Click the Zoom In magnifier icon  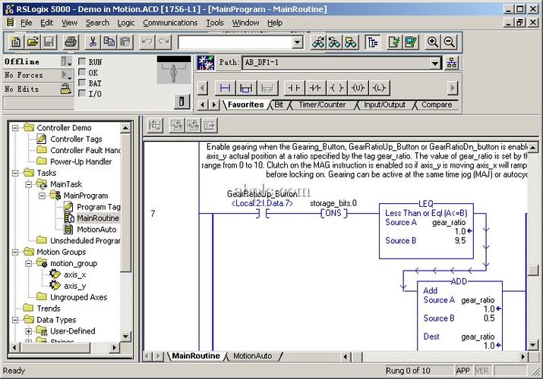(x=433, y=42)
